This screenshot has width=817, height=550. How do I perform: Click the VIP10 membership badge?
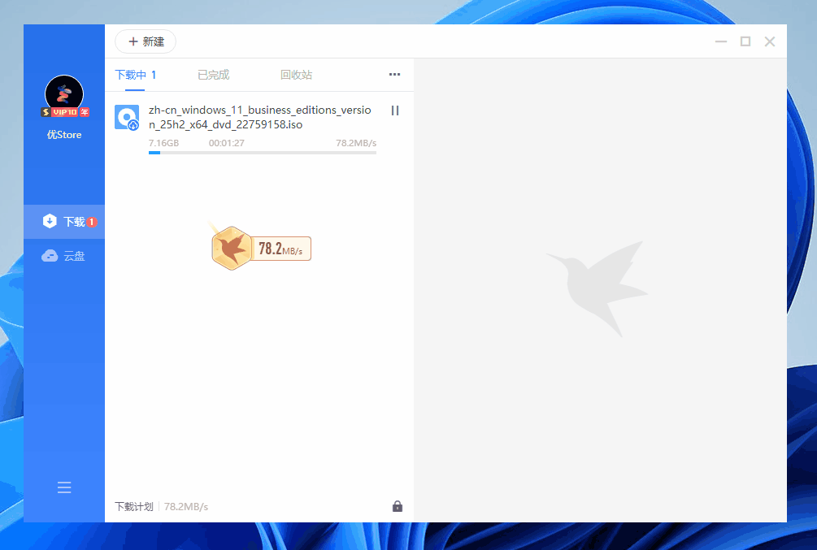pos(65,112)
